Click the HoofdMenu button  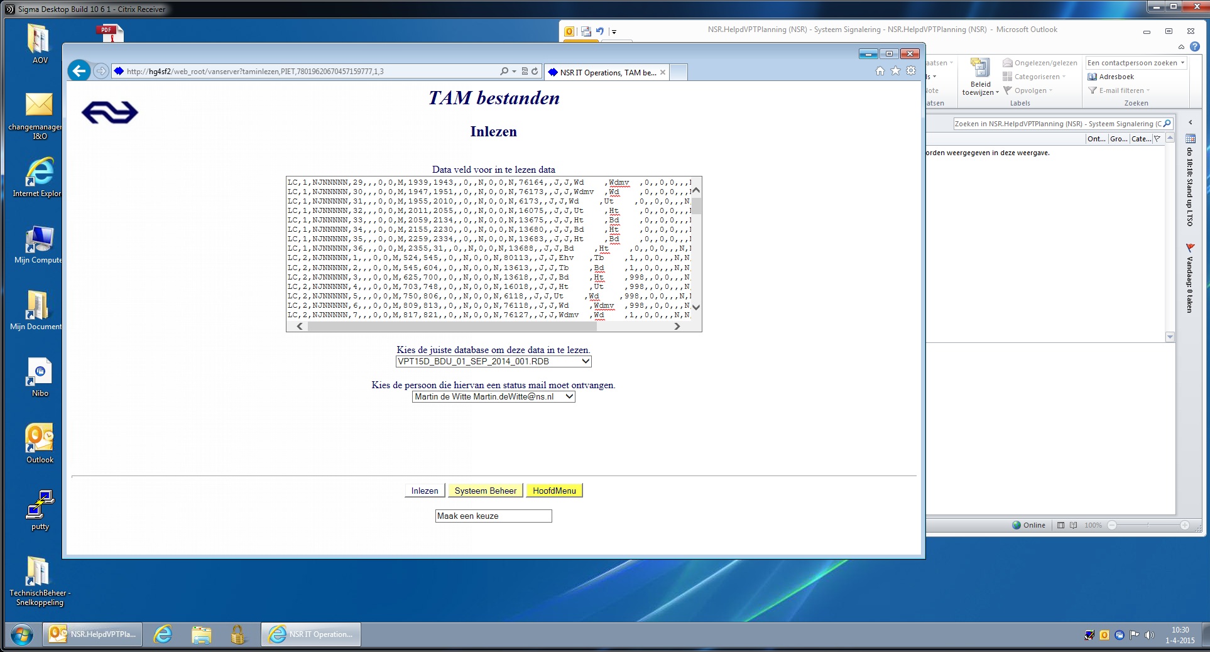coord(554,491)
